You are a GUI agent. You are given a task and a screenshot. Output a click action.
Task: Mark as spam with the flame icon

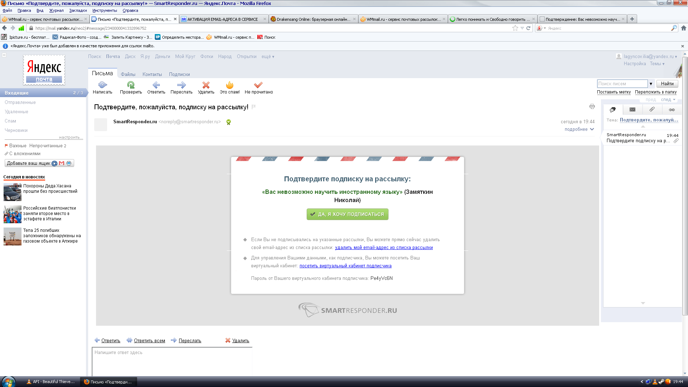click(x=230, y=85)
